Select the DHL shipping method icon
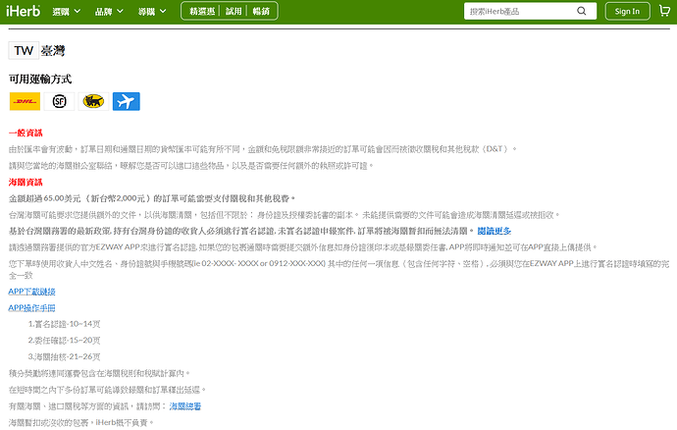The image size is (677, 430). (x=26, y=101)
